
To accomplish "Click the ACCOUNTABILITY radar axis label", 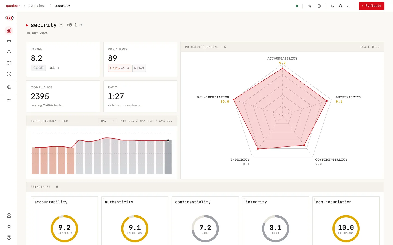I will pos(282,59).
